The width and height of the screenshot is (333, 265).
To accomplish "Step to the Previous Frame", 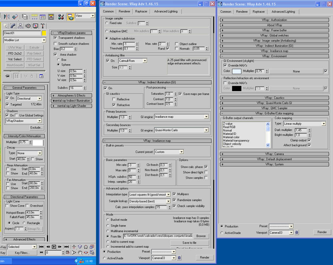I will point(48,247).
